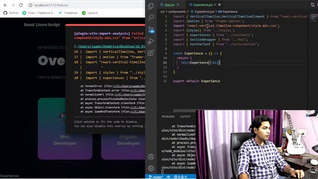Close the Experience.jsx tab
This screenshot has width=318, height=179.
coord(220,4)
